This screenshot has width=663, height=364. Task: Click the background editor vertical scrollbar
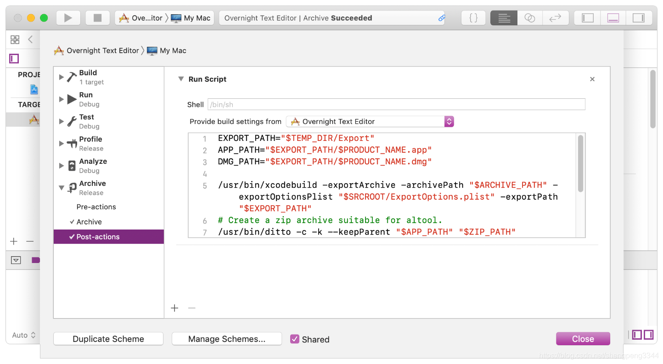click(653, 99)
